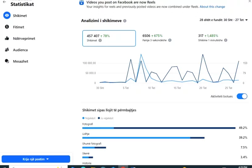Click info icon beside Shikime 1 minutëshe

point(226,41)
